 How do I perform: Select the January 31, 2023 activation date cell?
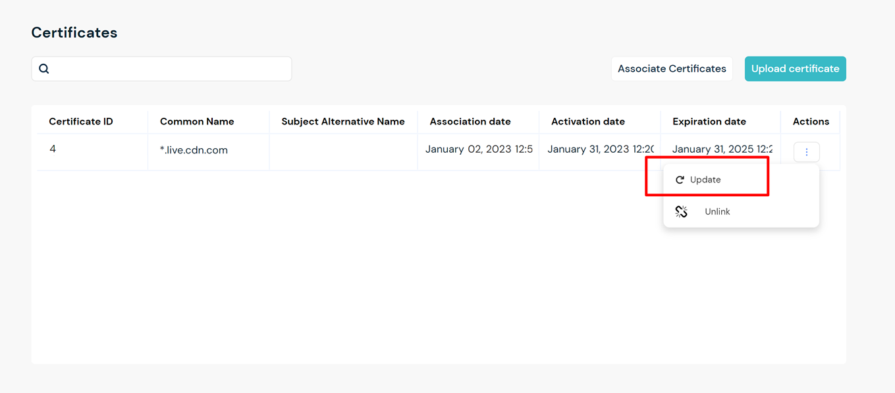click(600, 152)
